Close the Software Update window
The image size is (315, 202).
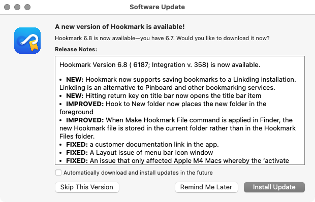(7, 7)
